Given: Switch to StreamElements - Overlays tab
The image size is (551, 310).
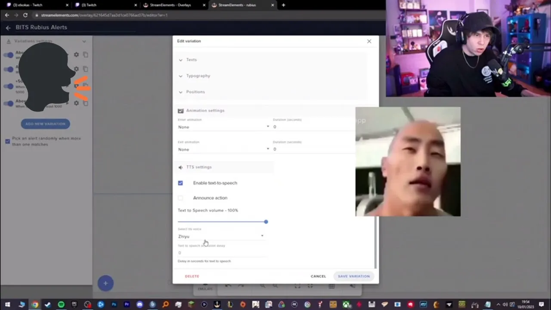Looking at the screenshot, I should [175, 5].
